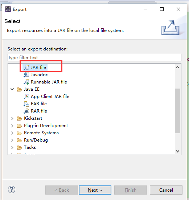Open the help question mark icon
The height and width of the screenshot is (200, 189).
(x=12, y=189)
